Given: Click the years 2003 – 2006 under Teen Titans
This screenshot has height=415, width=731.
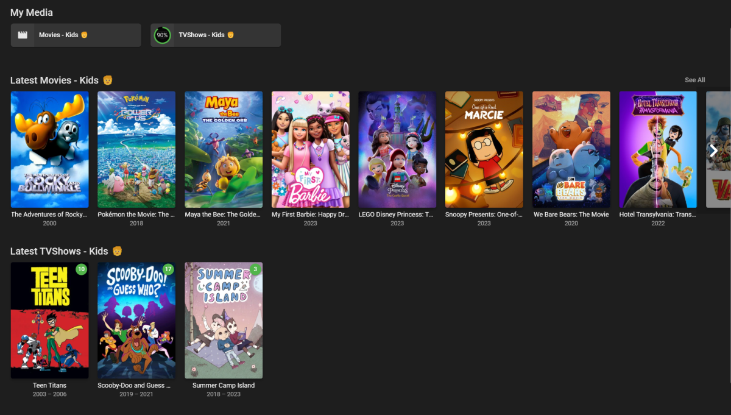Looking at the screenshot, I should [50, 394].
